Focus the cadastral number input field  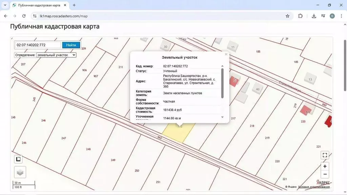pyautogui.click(x=38, y=45)
